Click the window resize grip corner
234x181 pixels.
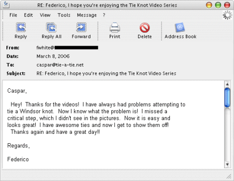[x=229, y=177]
